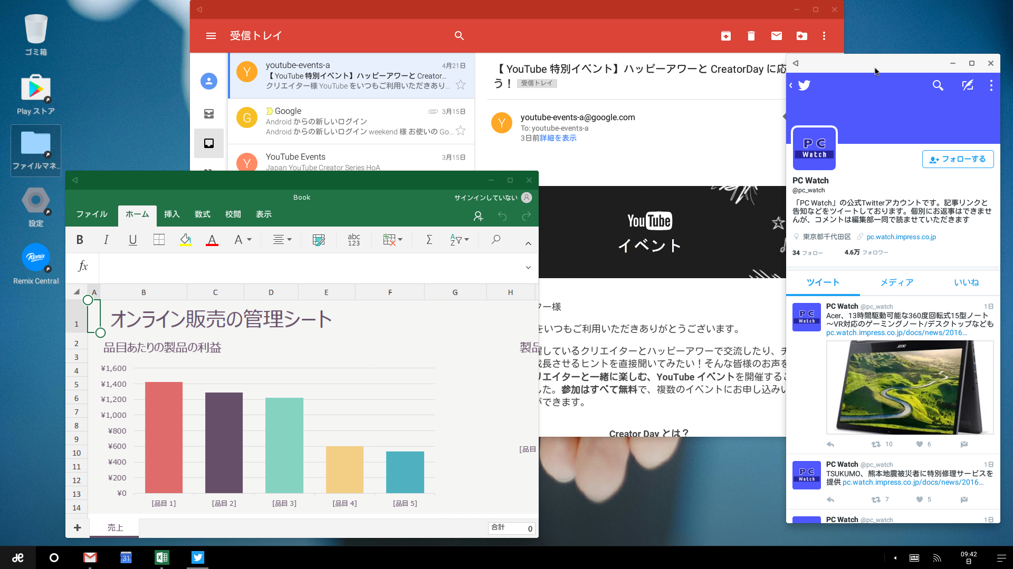
Task: Toggle underline formatting in Excel
Action: [132, 240]
